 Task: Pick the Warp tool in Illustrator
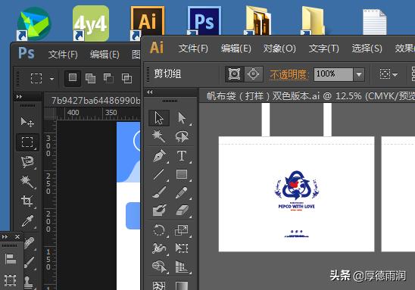pos(159,248)
